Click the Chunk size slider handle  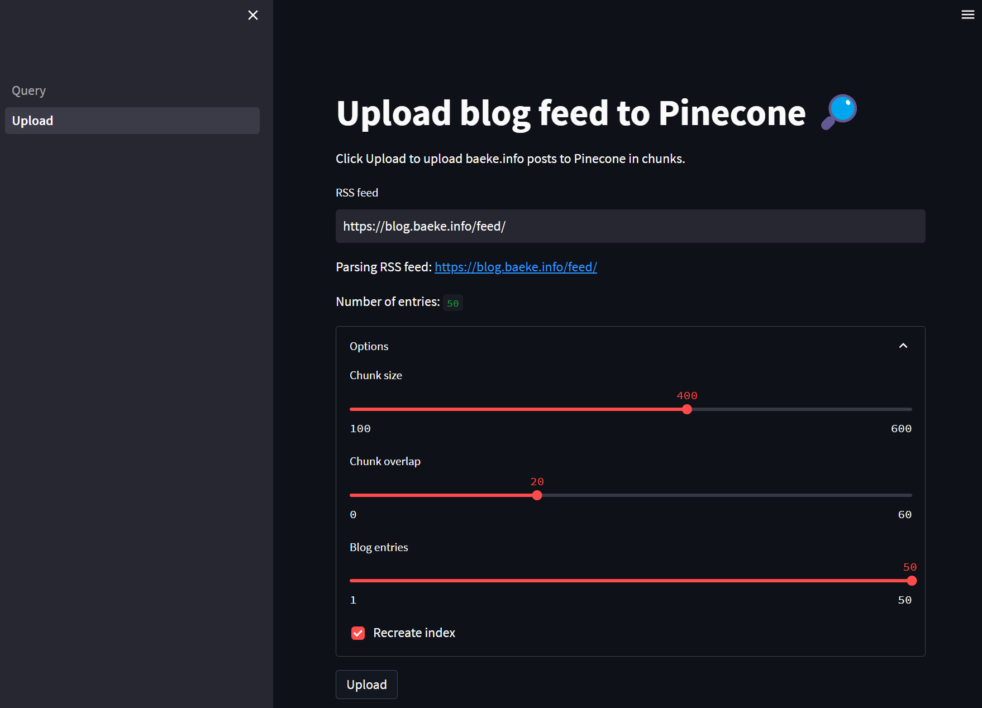pos(687,409)
